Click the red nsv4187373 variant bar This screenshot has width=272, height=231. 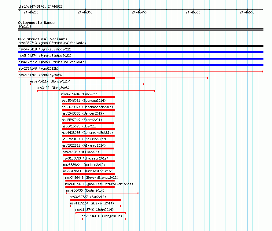click(90, 187)
